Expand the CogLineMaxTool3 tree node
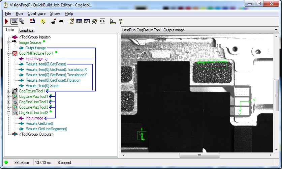The width and height of the screenshot is (282, 169). point(8,107)
